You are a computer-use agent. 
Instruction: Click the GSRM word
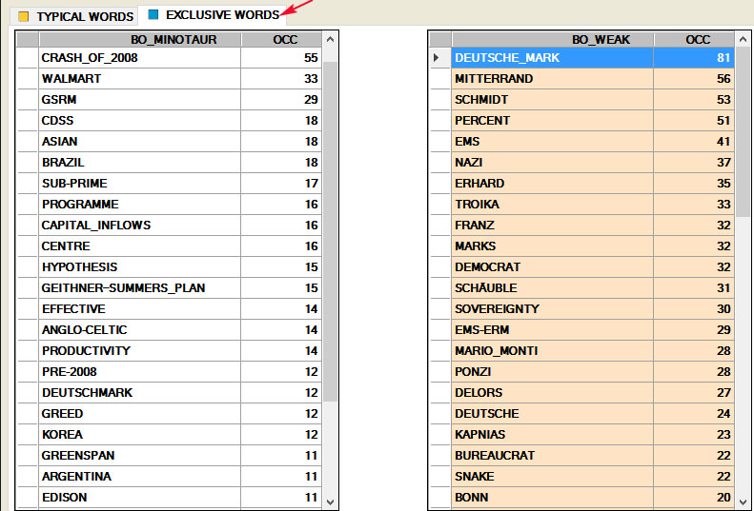(59, 99)
